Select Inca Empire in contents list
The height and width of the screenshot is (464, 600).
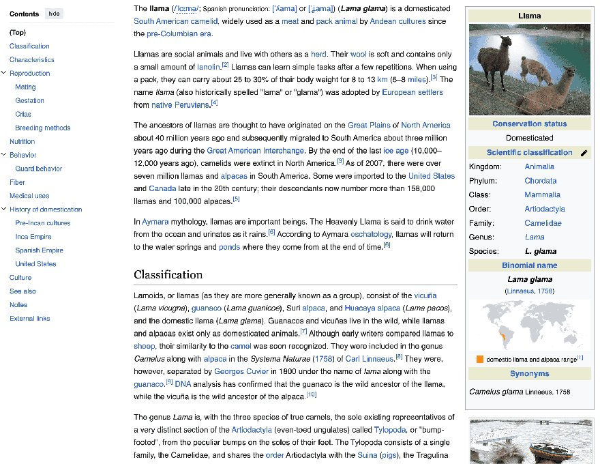pos(33,237)
